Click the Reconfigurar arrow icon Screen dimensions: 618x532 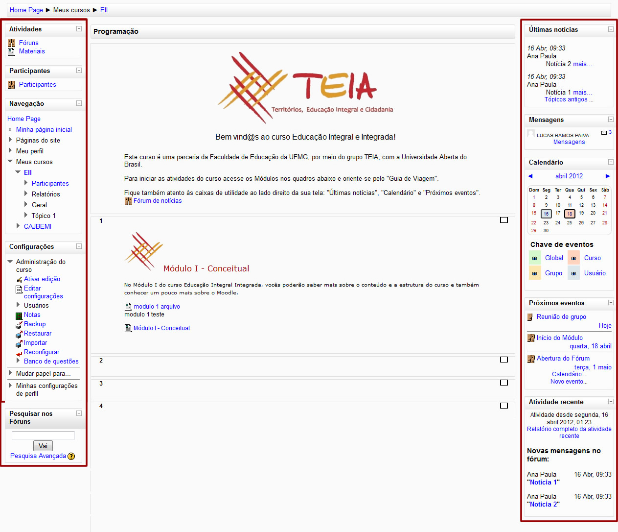(19, 353)
